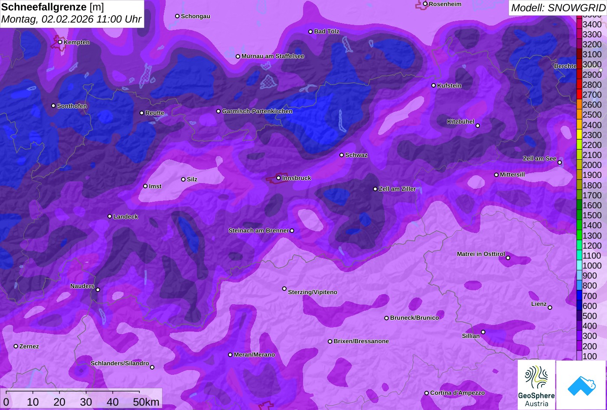Click the Kufstein location dot

[x=434, y=85]
